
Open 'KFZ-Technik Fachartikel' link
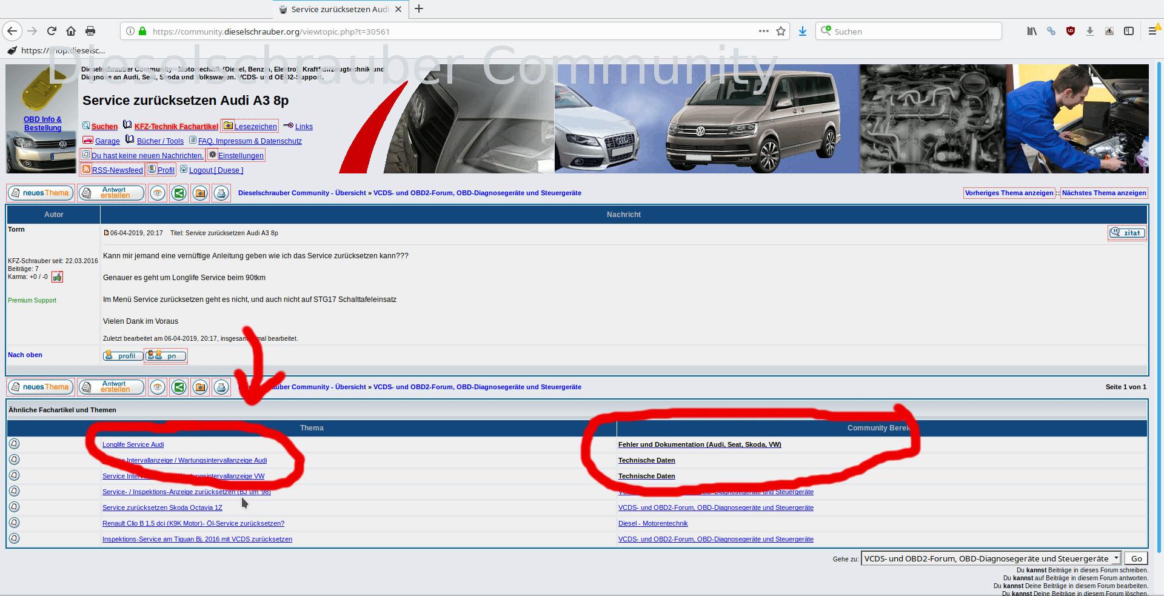click(x=176, y=127)
